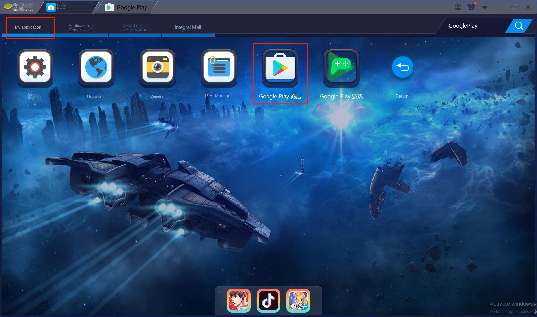537x317 pixels.
Task: Click the GooglePlay search input field
Action: coord(473,26)
